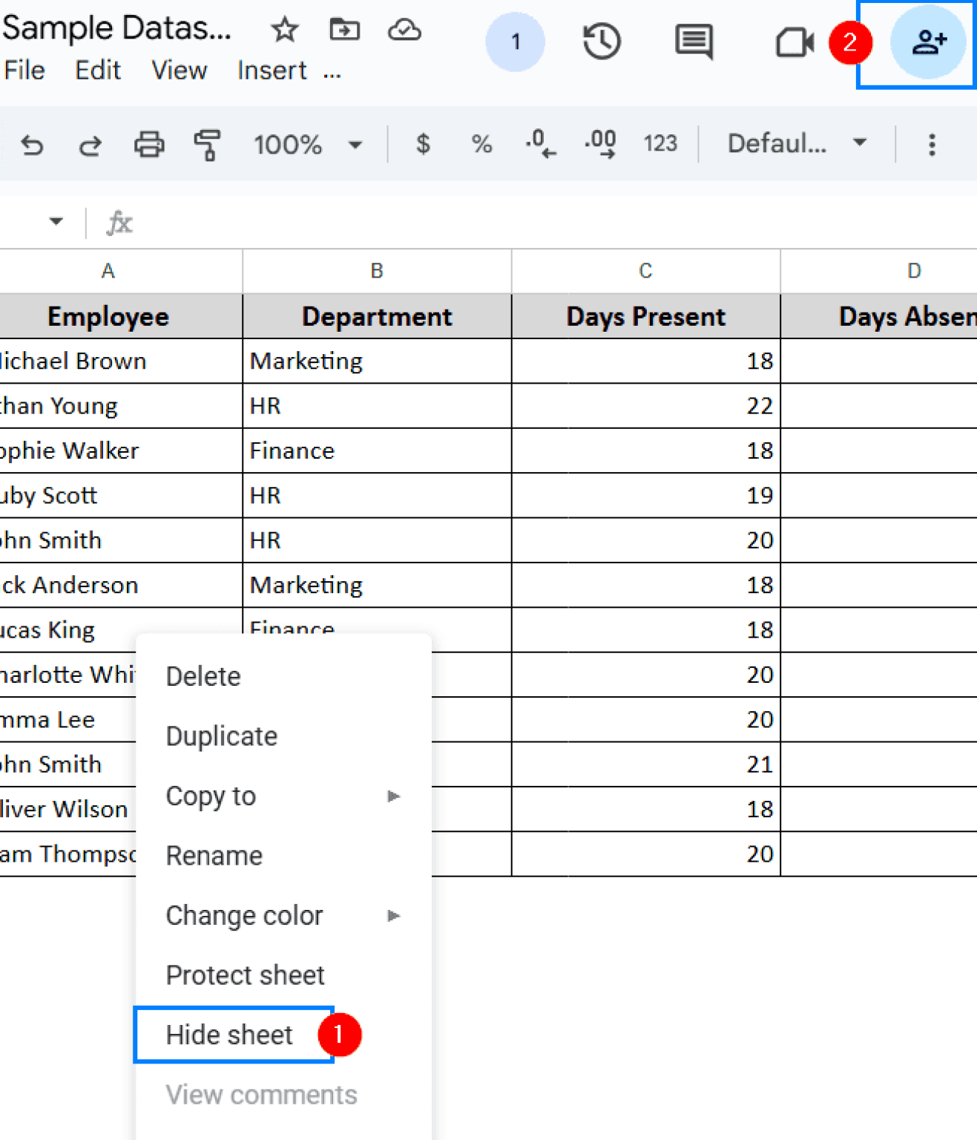Star the spreadsheet

[x=284, y=30]
